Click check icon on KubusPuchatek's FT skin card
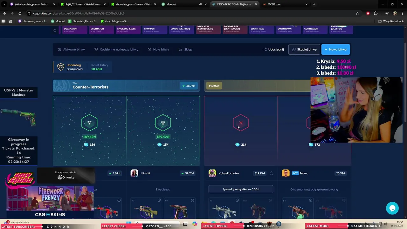The image size is (407, 229). 237,200
